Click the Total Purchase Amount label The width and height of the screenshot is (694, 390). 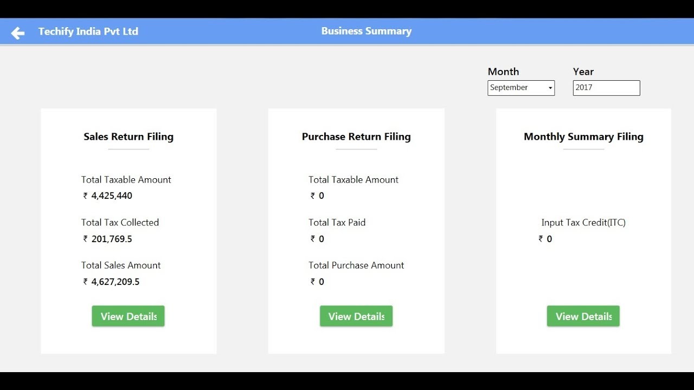[356, 265]
